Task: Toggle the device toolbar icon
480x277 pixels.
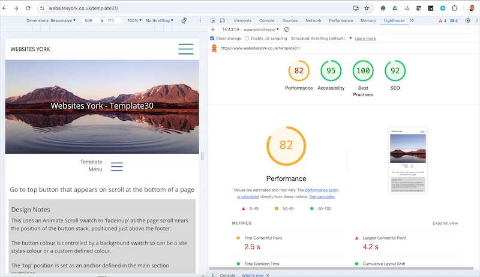Action: [223, 20]
